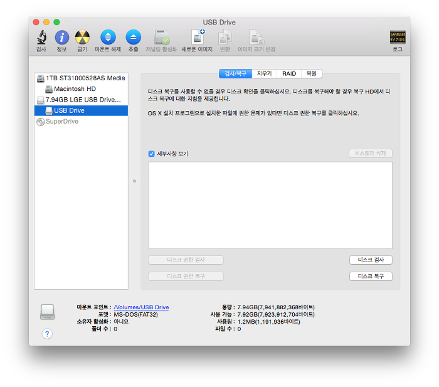Click the green zoom window button
Viewport: 439px width, 387px height.
[56, 22]
